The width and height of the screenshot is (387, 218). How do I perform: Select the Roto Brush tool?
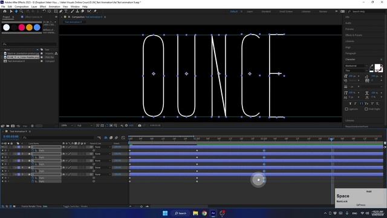click(89, 12)
